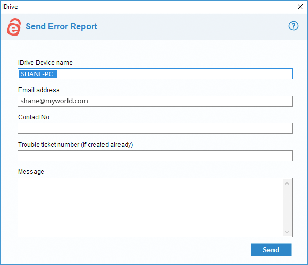Click the Contact No input field

click(x=155, y=128)
